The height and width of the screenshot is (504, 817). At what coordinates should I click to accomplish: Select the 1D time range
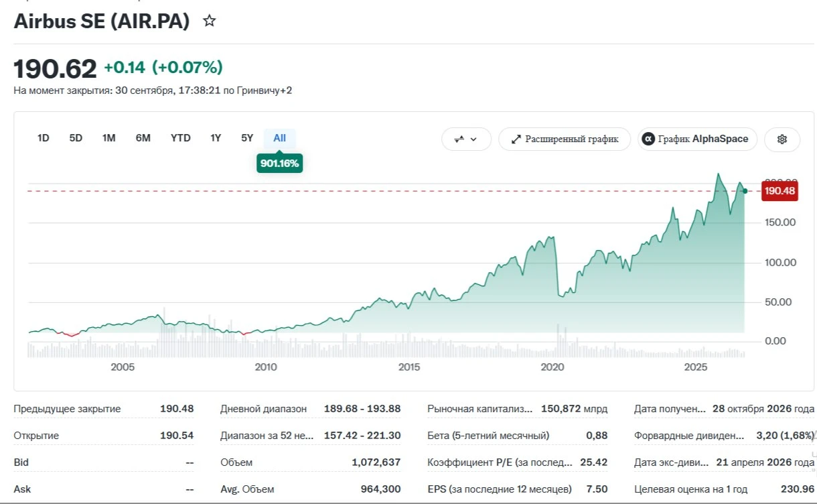pyautogui.click(x=44, y=138)
